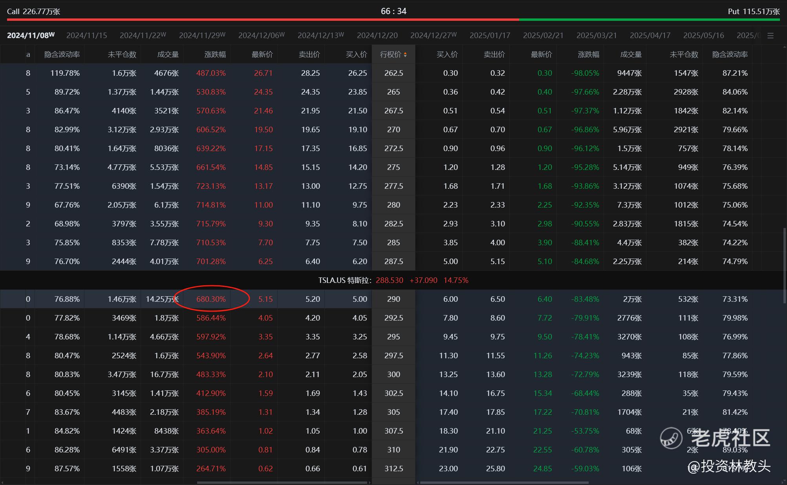Viewport: 787px width, 485px height.
Task: Click the TSLA.US 特斯拉 stock price bar
Action: [x=393, y=280]
